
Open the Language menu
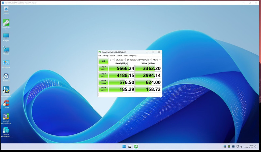pyautogui.click(x=133, y=55)
